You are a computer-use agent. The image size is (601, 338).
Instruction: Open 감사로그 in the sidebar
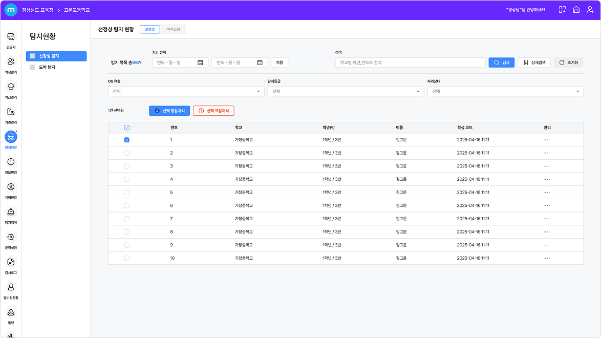pos(11,263)
